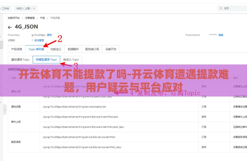This screenshot has width=247, height=161.
Task: Go to 物联网平台 breadcrumb
Action: (x=14, y=18)
